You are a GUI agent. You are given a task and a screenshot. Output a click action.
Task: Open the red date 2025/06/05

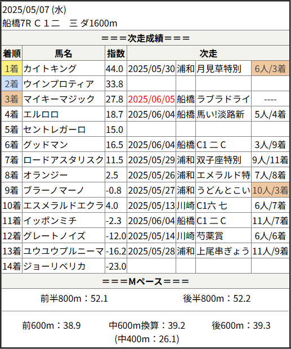click(x=151, y=99)
